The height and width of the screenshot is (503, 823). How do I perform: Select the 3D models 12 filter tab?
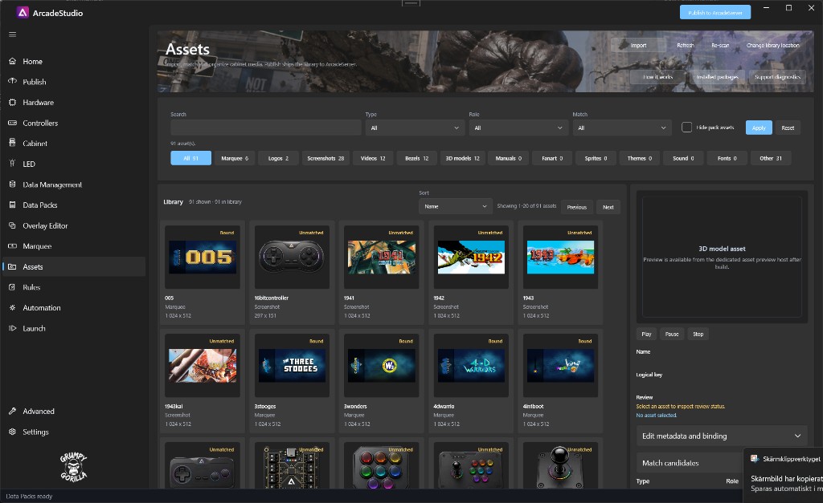(462, 158)
